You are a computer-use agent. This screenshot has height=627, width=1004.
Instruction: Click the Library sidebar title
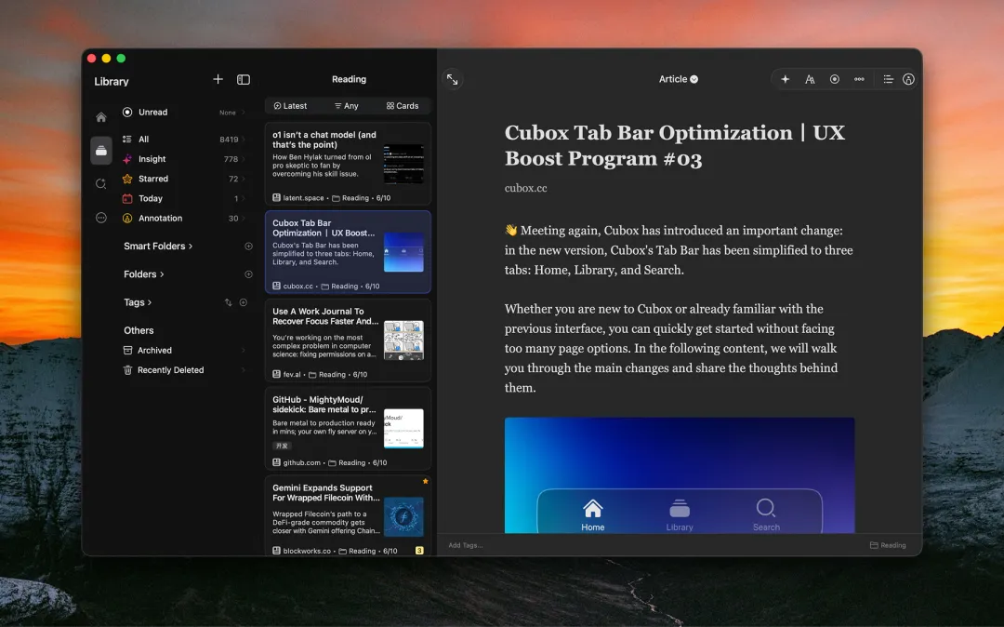click(112, 81)
